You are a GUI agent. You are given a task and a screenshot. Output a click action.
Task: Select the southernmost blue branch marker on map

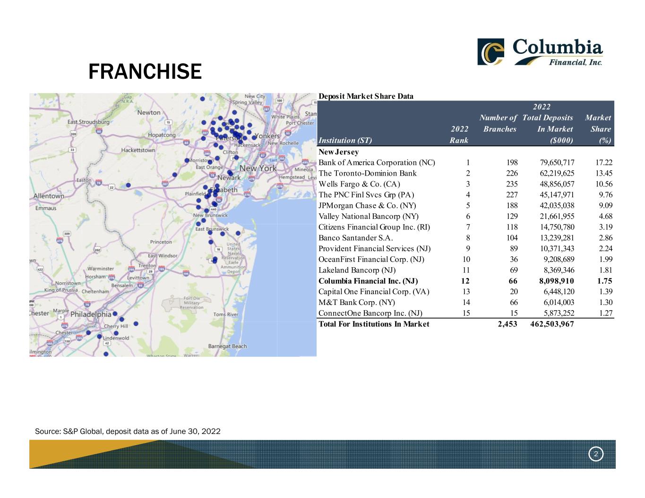pos(106,354)
